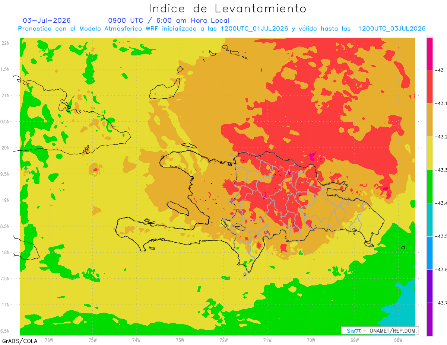Click the '-43.6' color scale label
Viewport: 447px width, 345px height.
coord(441,269)
